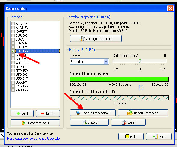
Task: Click the green plus icon on Add
Action: (x=19, y=113)
